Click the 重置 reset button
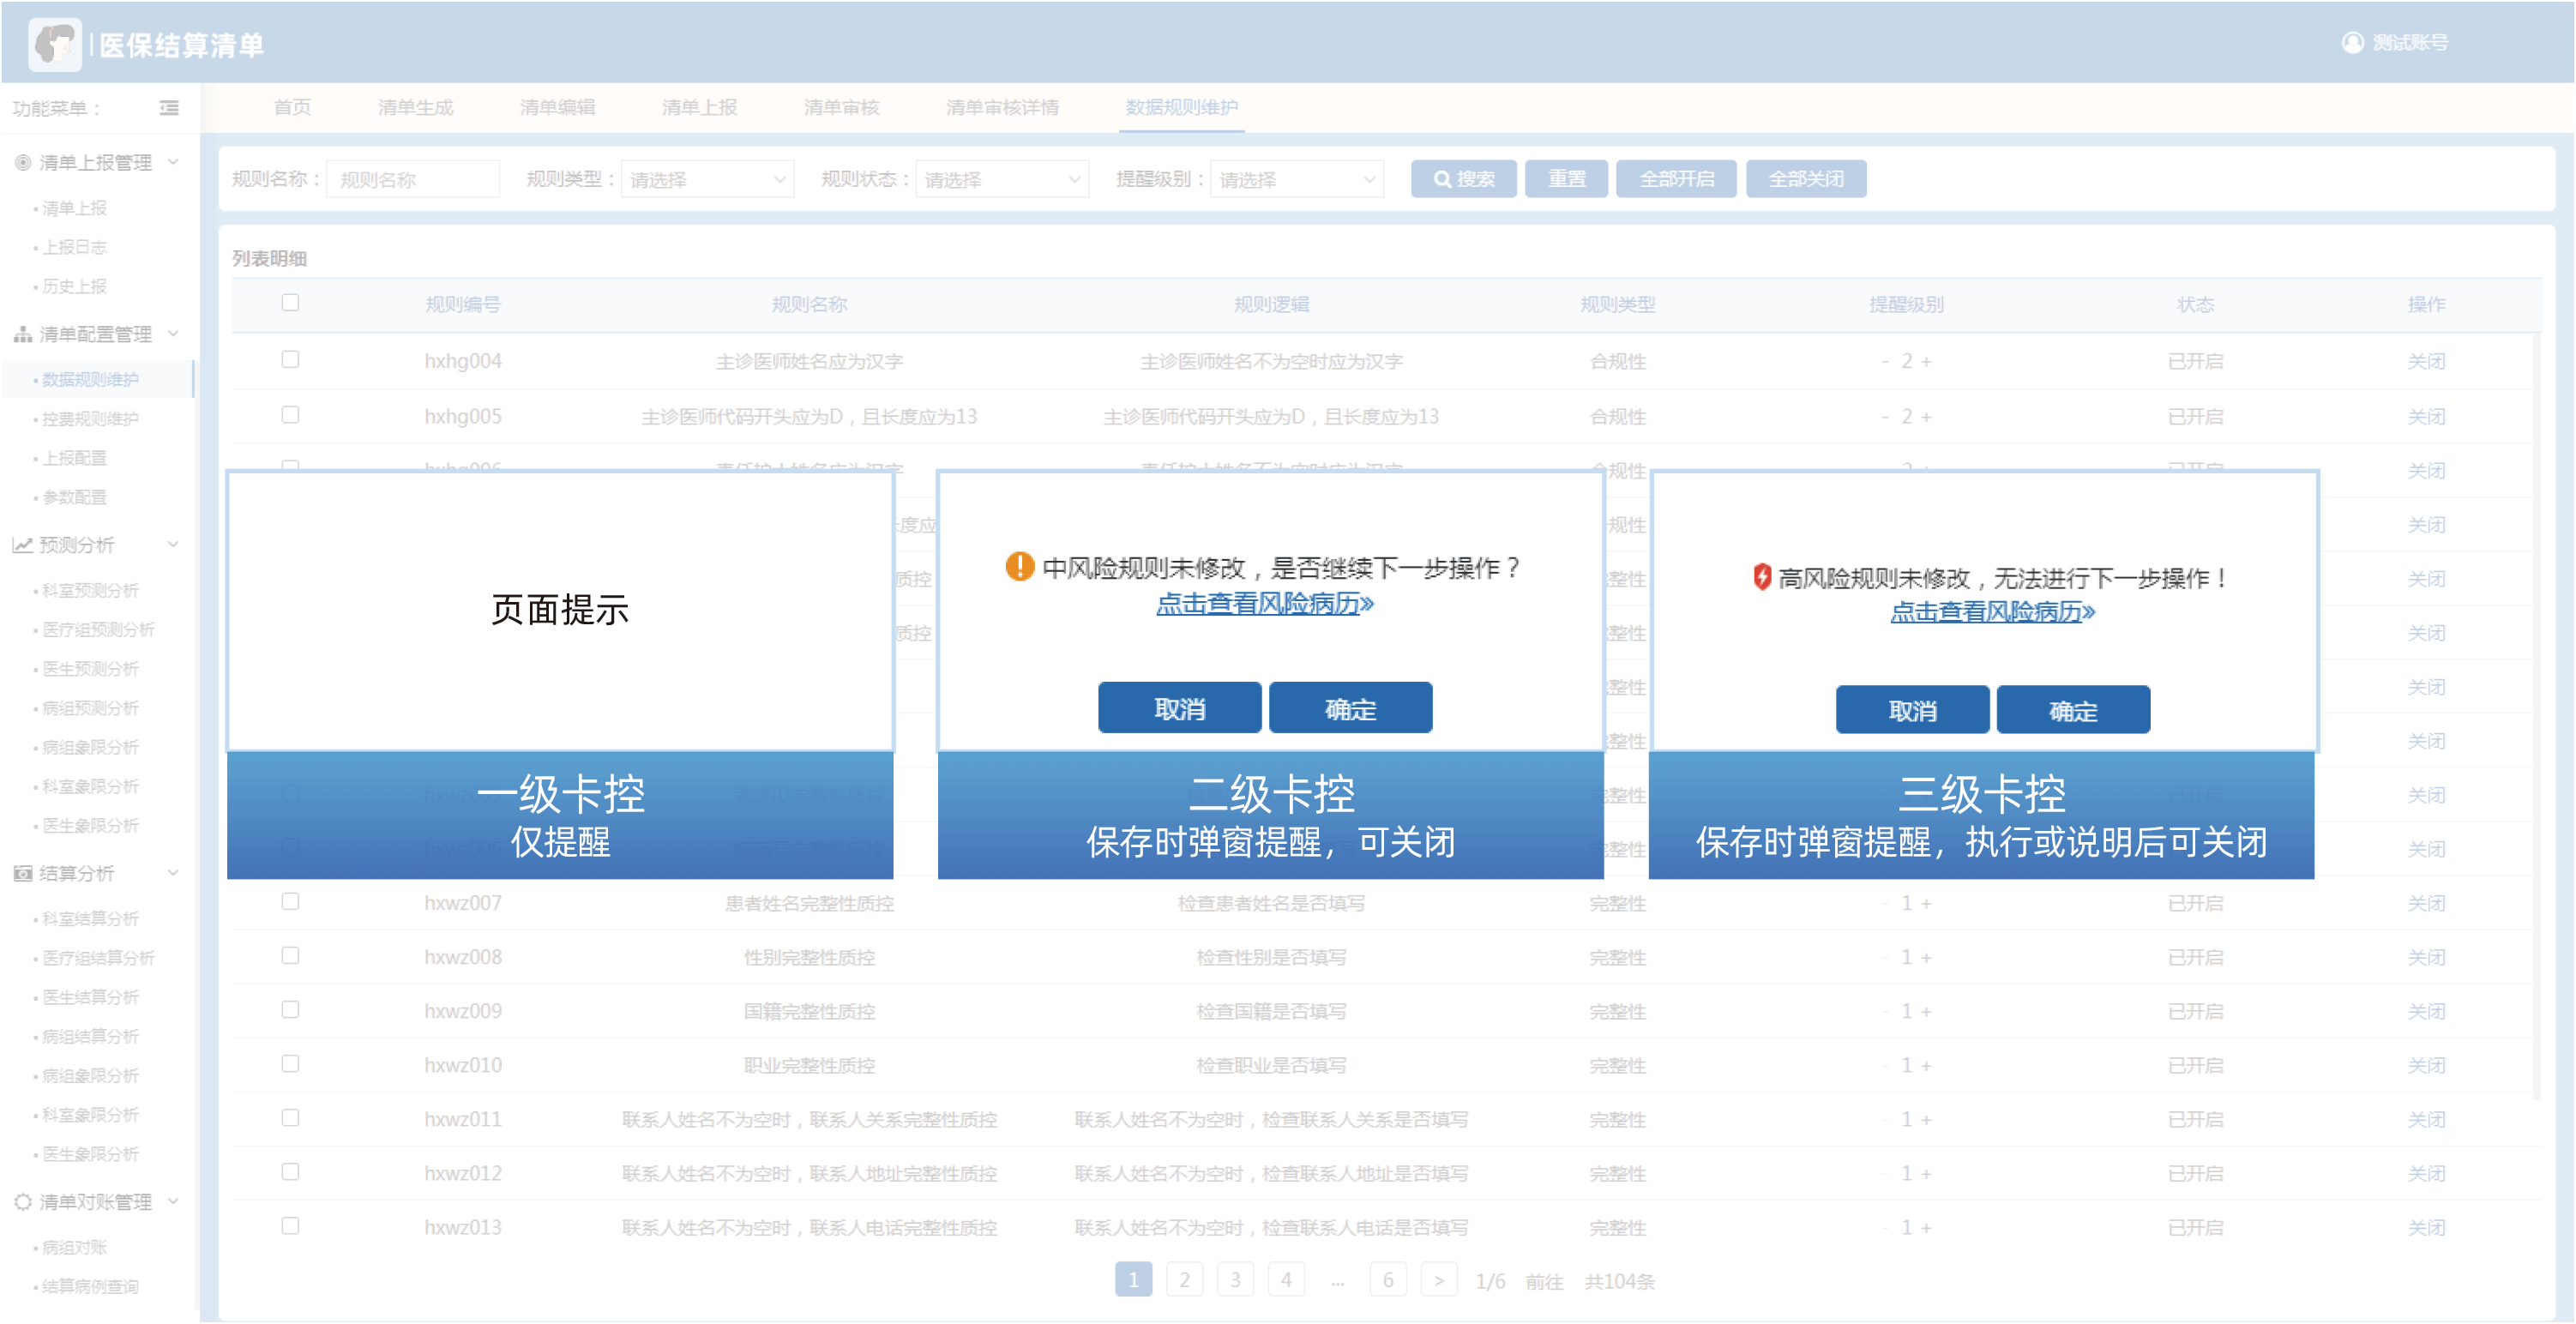The image size is (2576, 1324). (x=1566, y=179)
